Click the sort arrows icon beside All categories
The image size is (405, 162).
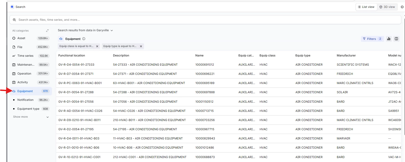pos(47,31)
